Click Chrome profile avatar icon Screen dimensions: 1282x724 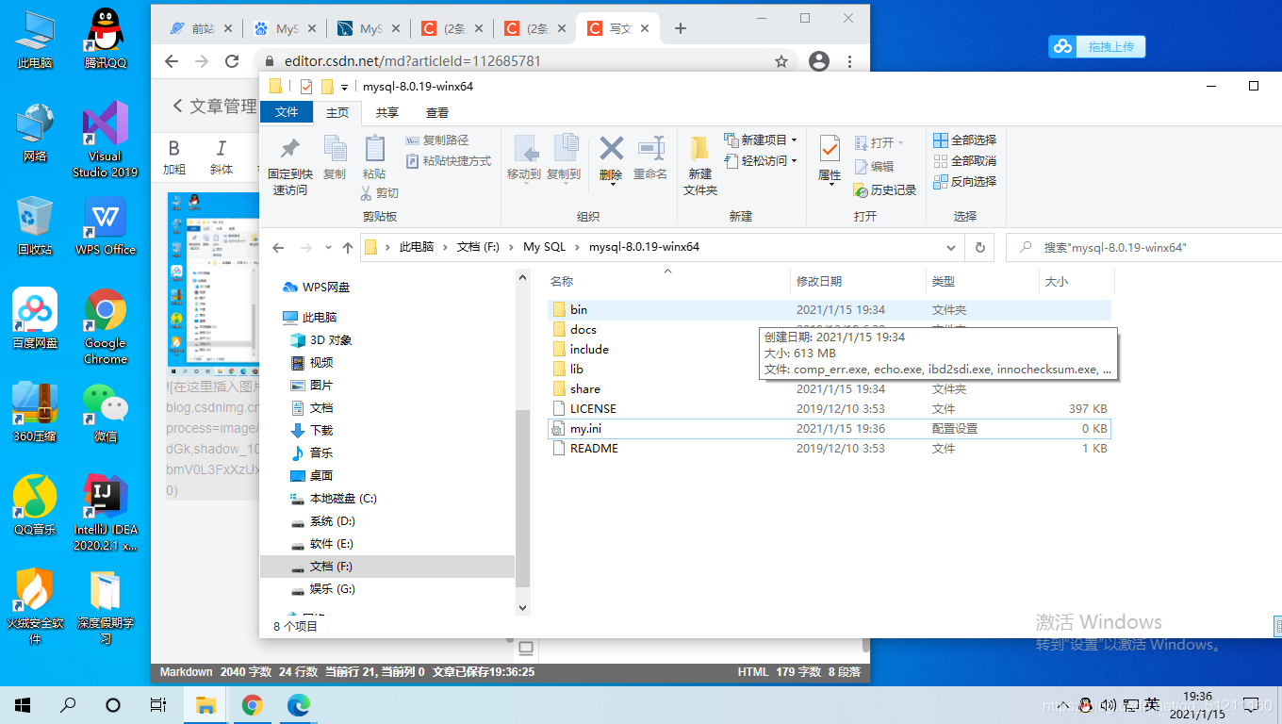tap(819, 61)
